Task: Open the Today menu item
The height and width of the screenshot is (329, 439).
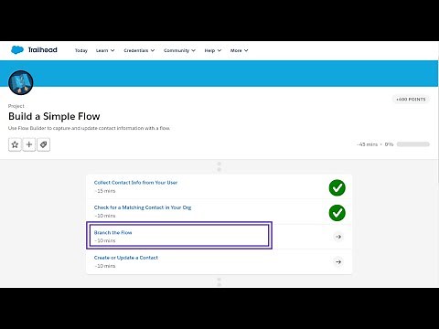Action: (x=81, y=50)
